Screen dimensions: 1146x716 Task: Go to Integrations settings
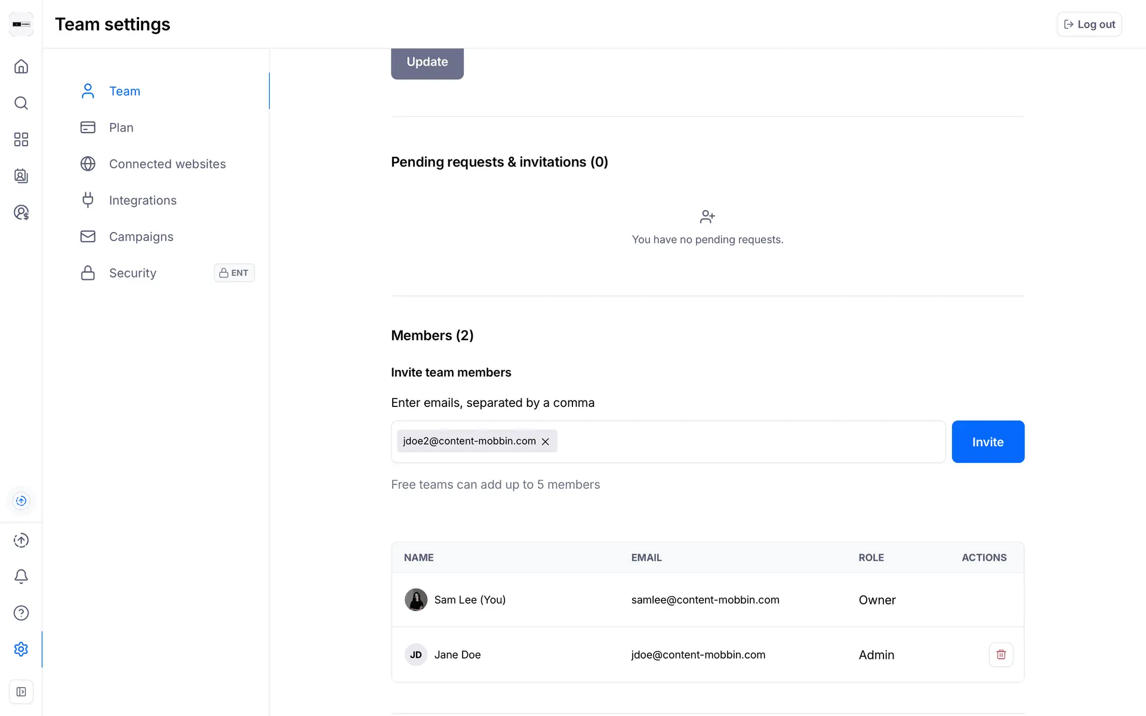(x=143, y=200)
